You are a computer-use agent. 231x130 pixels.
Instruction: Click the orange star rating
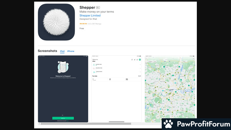(x=83, y=24)
